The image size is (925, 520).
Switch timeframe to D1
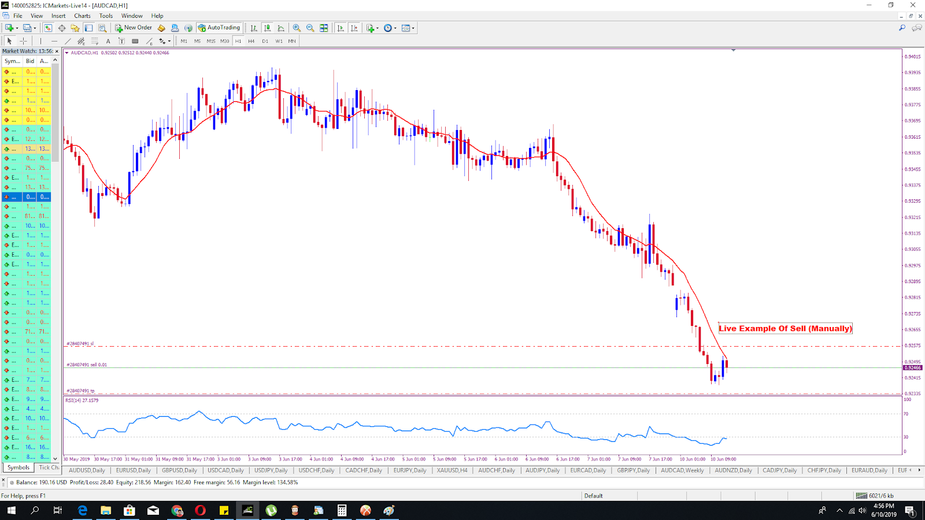click(265, 41)
